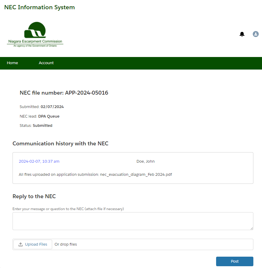Image resolution: width=262 pixels, height=268 pixels.
Task: Select the Home menu item
Action: click(x=12, y=63)
